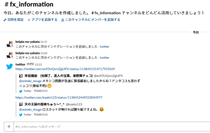Click the Twitter app bird avatar

click(x=9, y=66)
